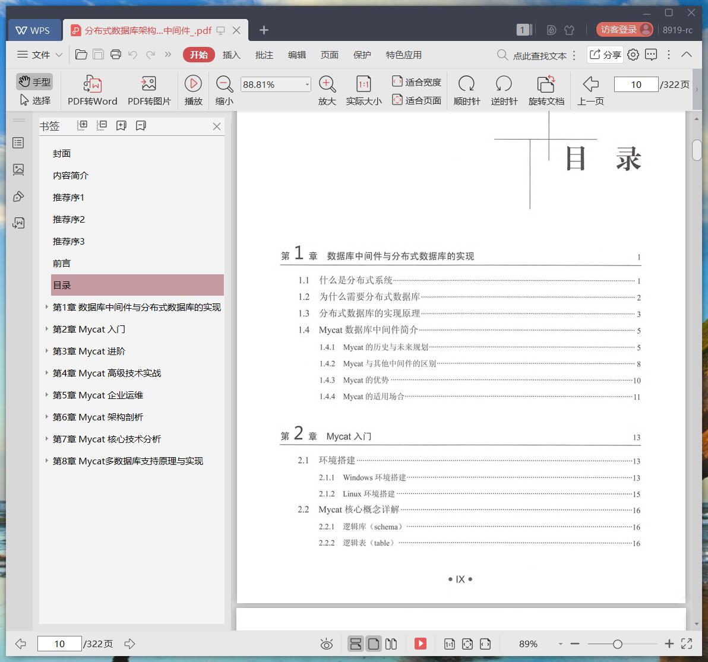Image resolution: width=708 pixels, height=662 pixels.
Task: Select the 封面 bookmark
Action: [61, 153]
